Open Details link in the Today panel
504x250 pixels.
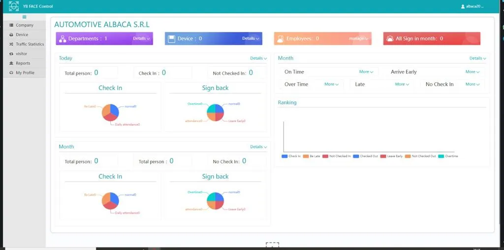point(258,58)
